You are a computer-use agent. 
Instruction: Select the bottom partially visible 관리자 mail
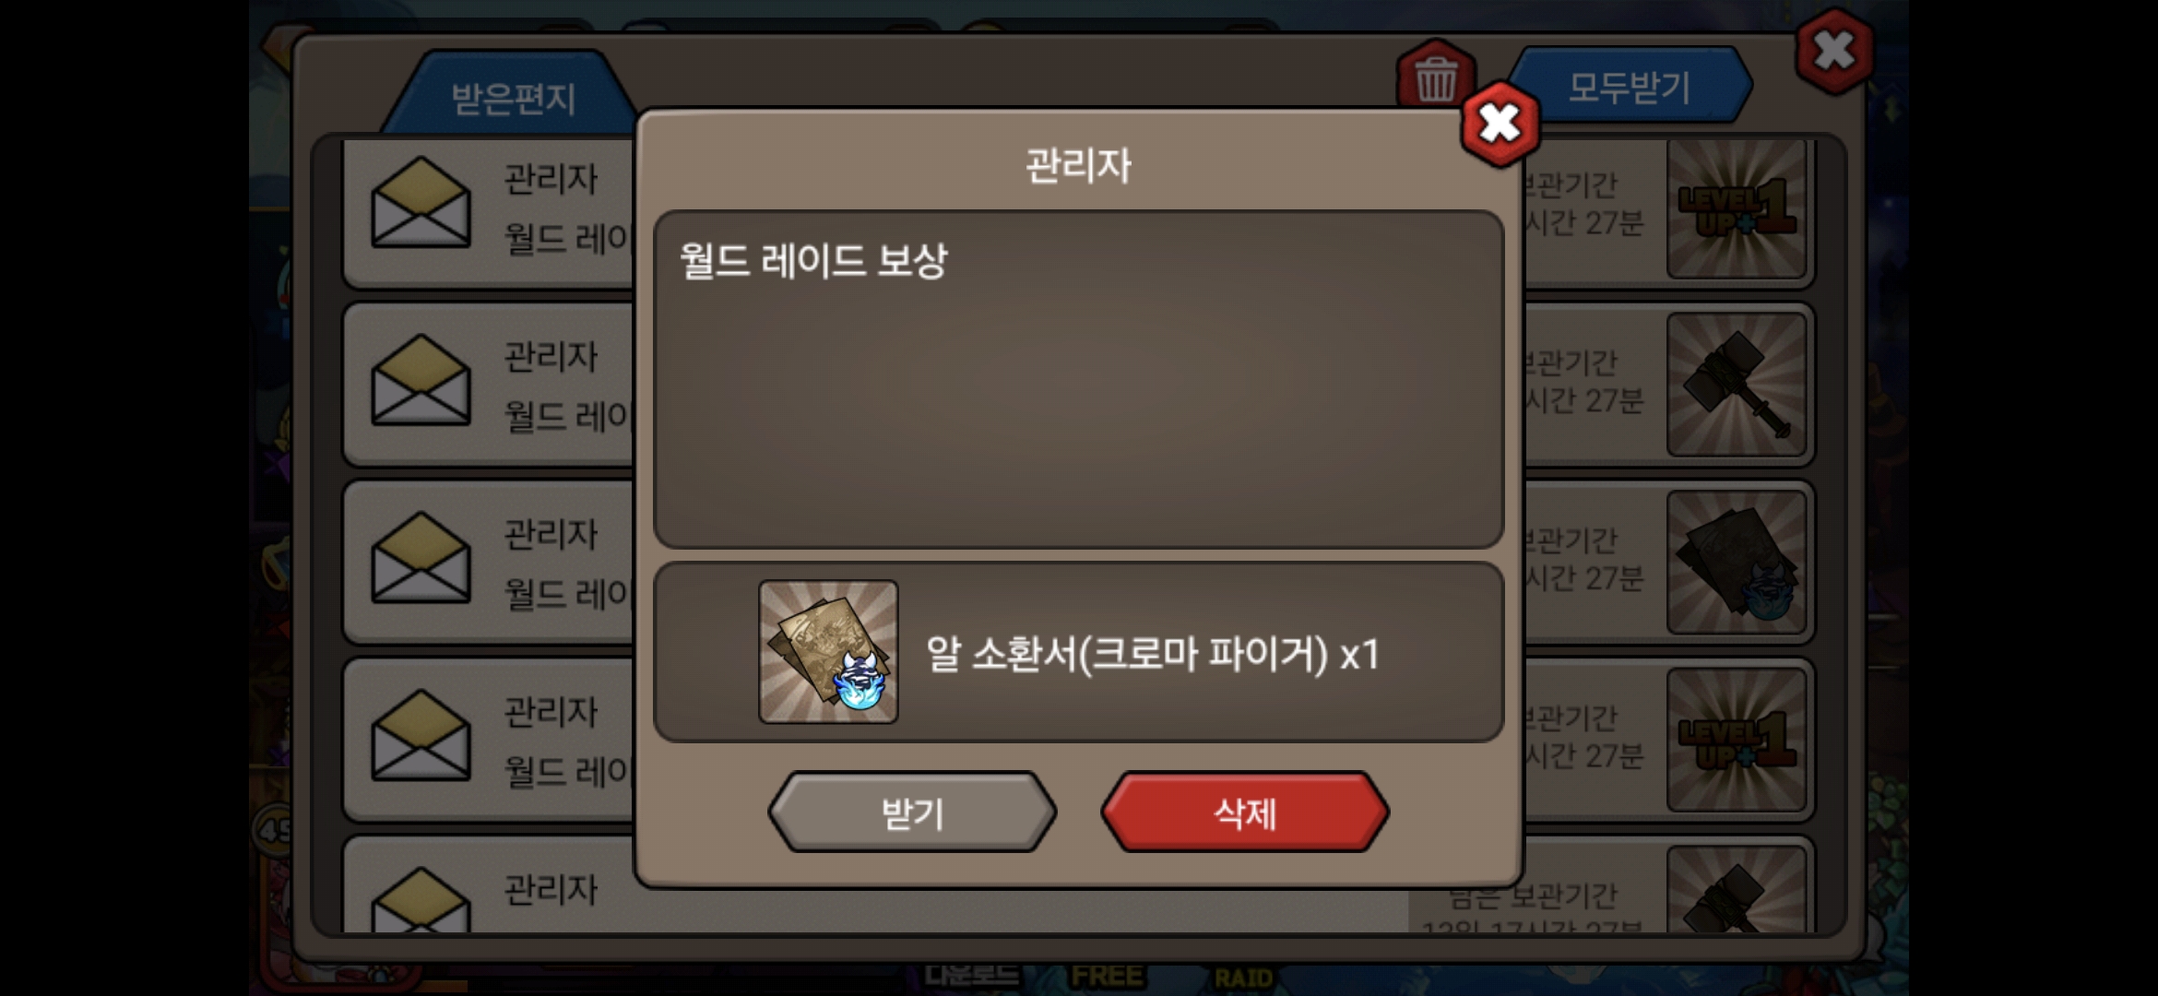[1078, 887]
